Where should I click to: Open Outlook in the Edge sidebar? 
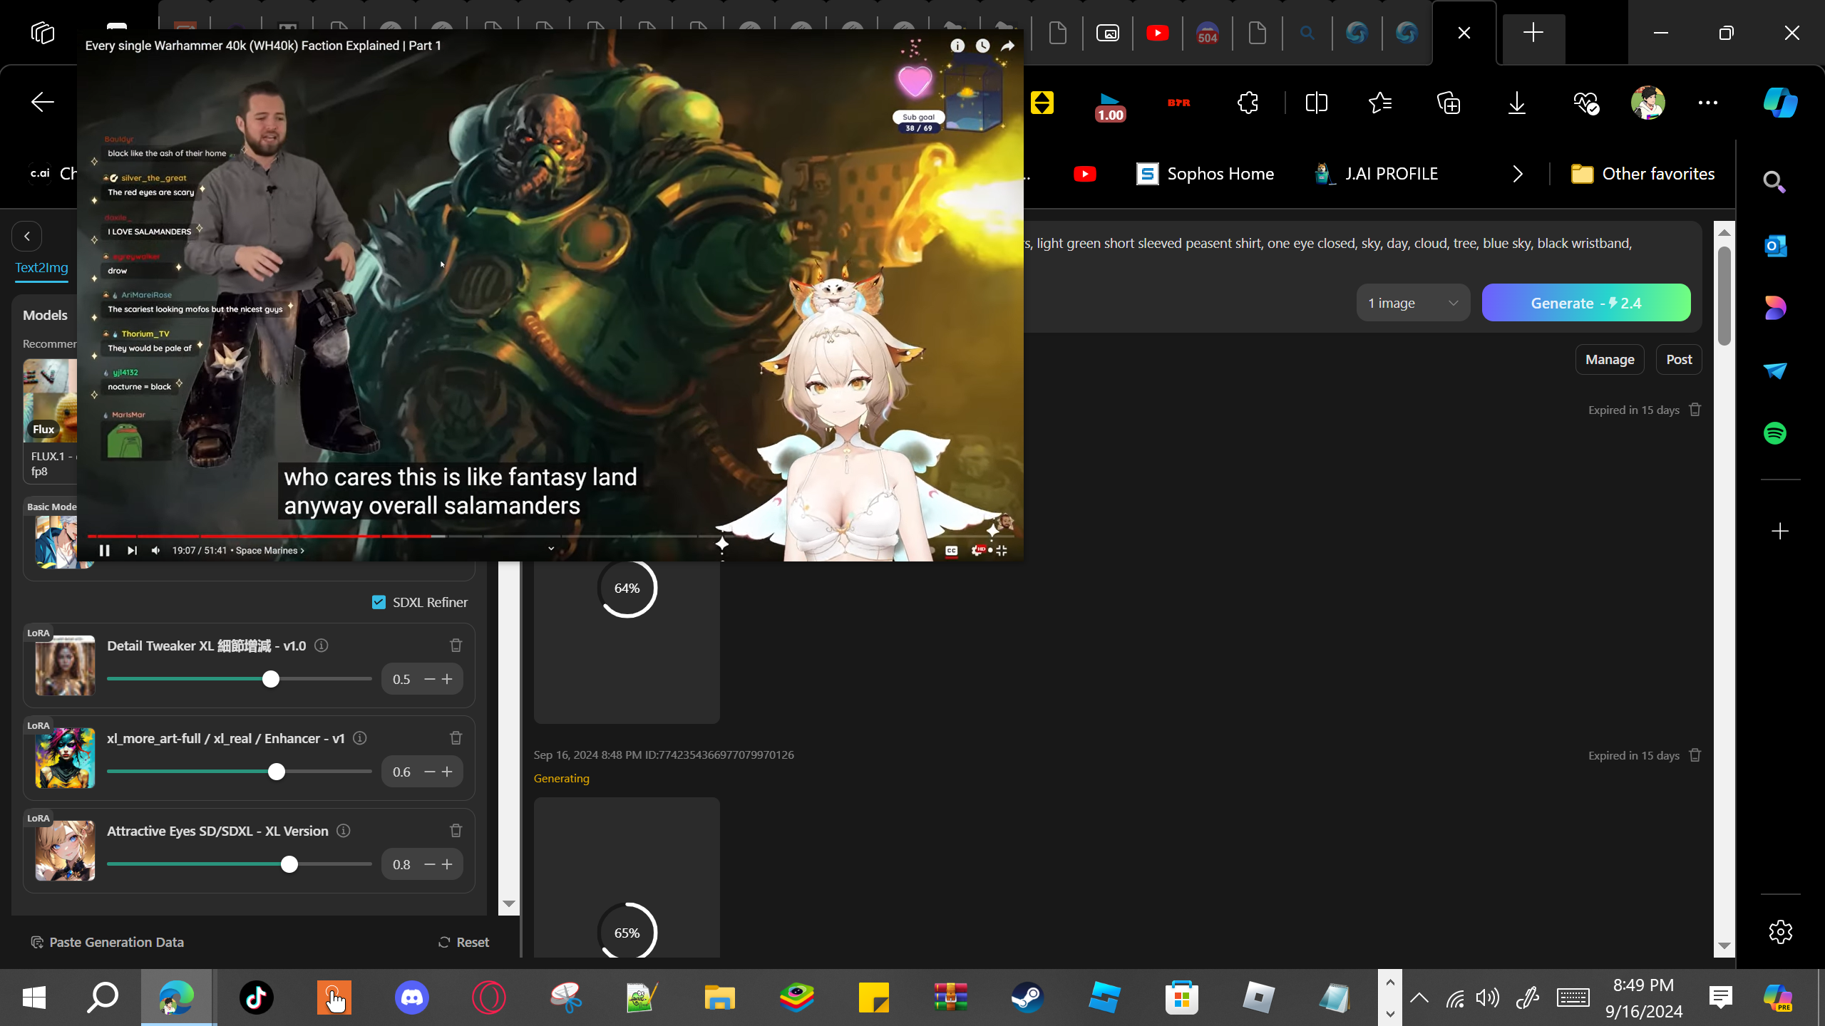point(1775,246)
